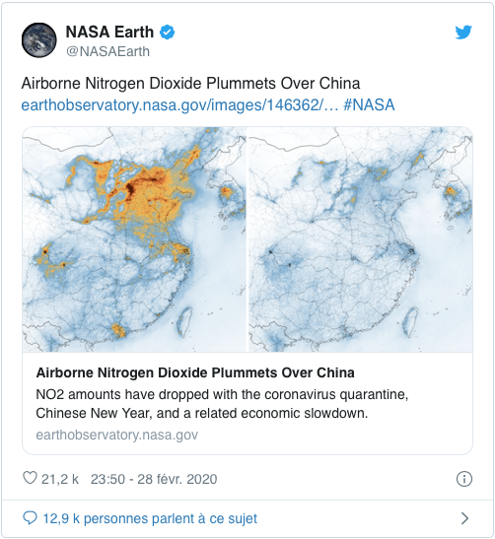
Task: Click the speech bubble reply icon
Action: [x=30, y=517]
